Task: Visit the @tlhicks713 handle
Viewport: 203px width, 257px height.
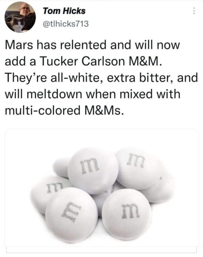Action: click(x=66, y=24)
